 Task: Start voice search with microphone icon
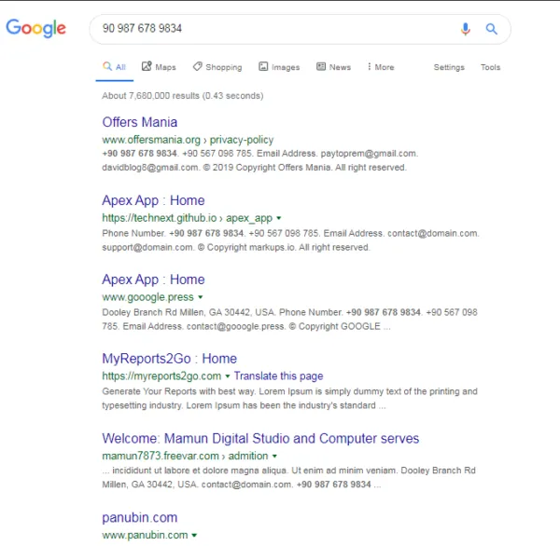tap(465, 29)
